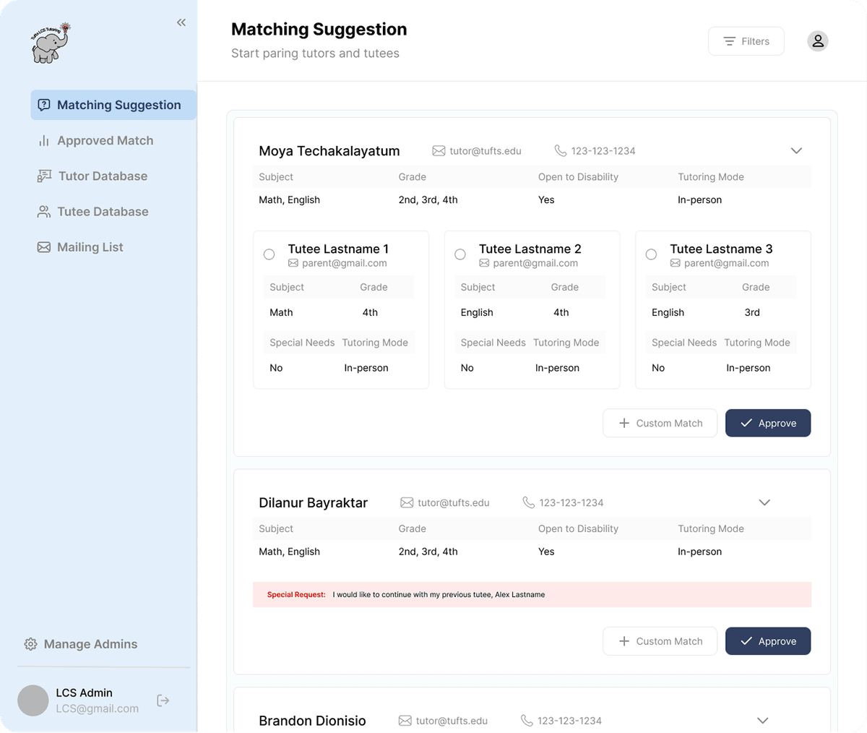Select Tutee Lastname 2 radio button
The width and height of the screenshot is (867, 733).
(x=460, y=254)
